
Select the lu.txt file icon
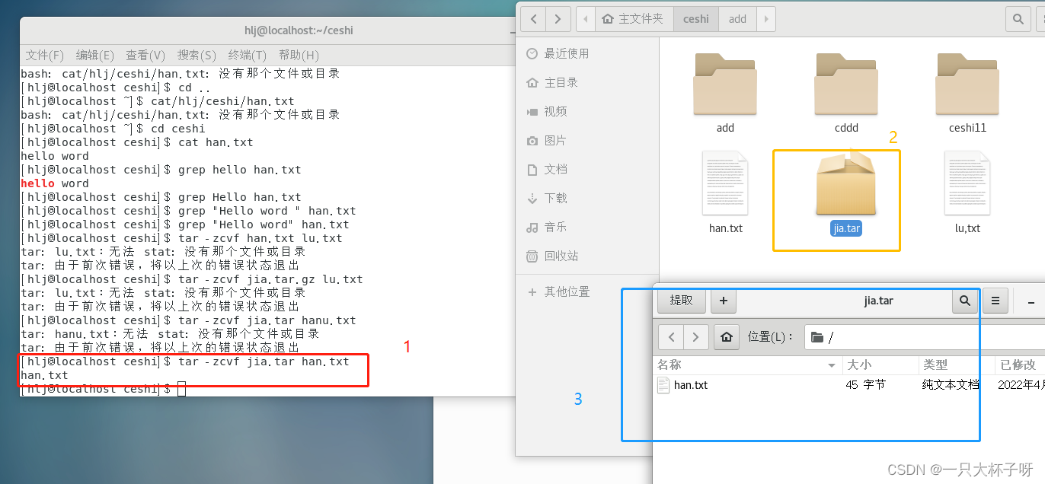tap(967, 183)
